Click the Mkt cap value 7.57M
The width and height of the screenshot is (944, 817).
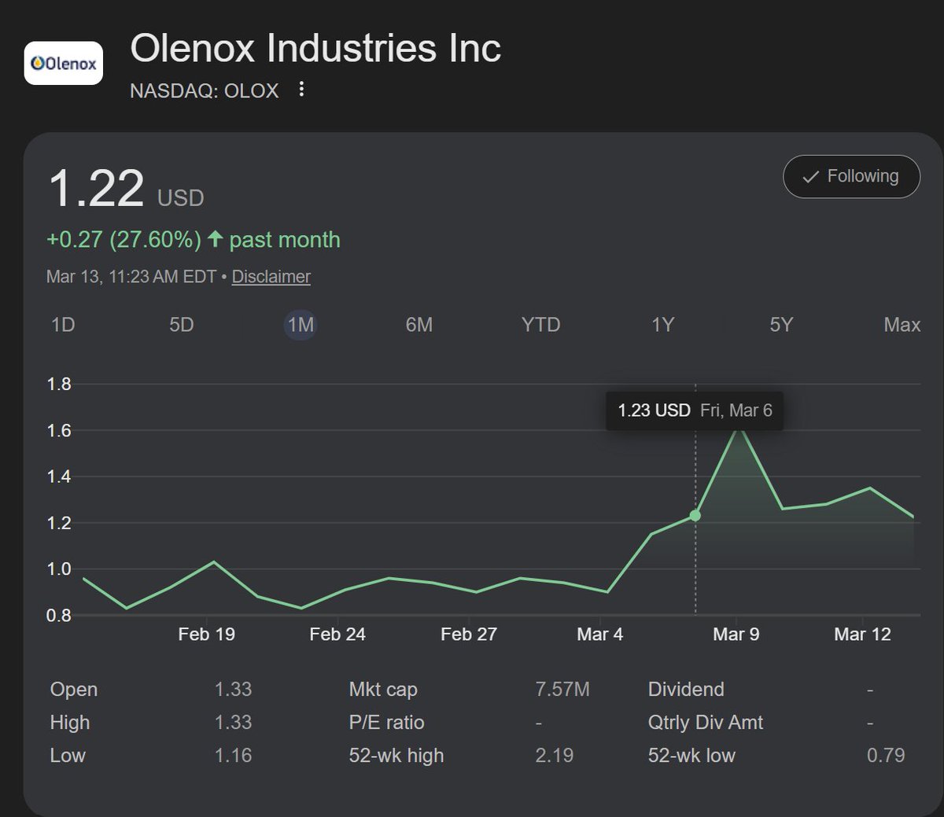click(562, 690)
